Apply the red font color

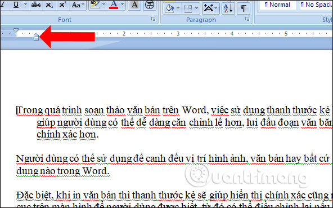pyautogui.click(x=114, y=5)
